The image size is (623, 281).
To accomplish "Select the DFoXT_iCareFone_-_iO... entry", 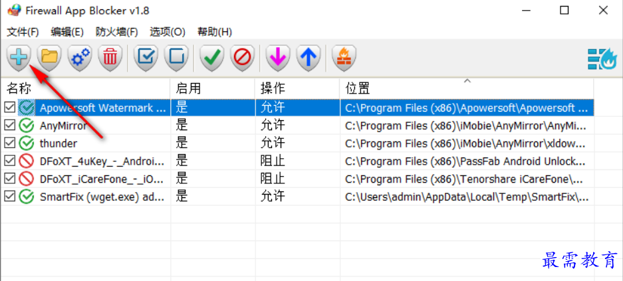I will pos(101,179).
